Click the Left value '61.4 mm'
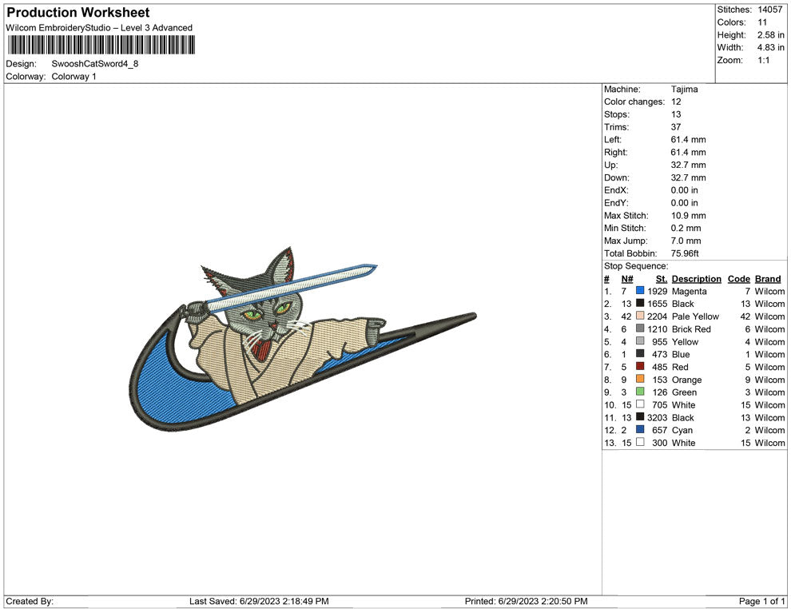The image size is (791, 609). [x=689, y=140]
